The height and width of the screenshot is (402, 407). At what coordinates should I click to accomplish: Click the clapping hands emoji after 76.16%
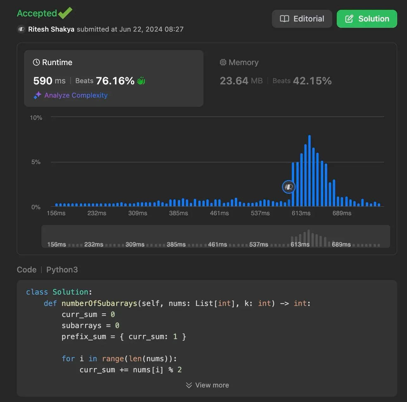point(141,81)
